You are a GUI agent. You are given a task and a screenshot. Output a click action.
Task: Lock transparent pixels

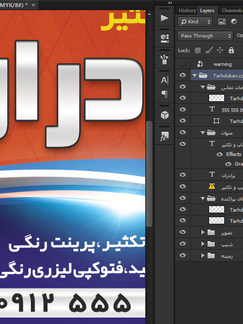[x=198, y=50]
